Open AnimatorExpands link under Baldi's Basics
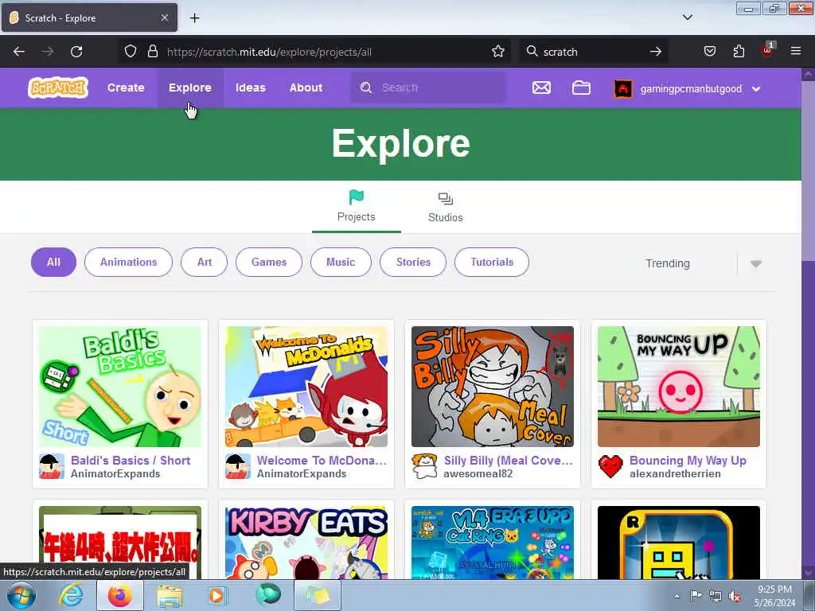Screen dimensions: 815x611 click(x=115, y=474)
